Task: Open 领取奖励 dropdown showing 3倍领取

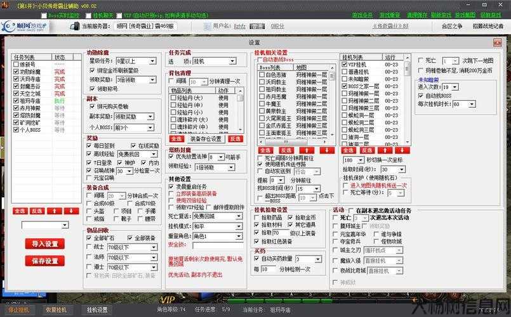Action: pos(136,80)
